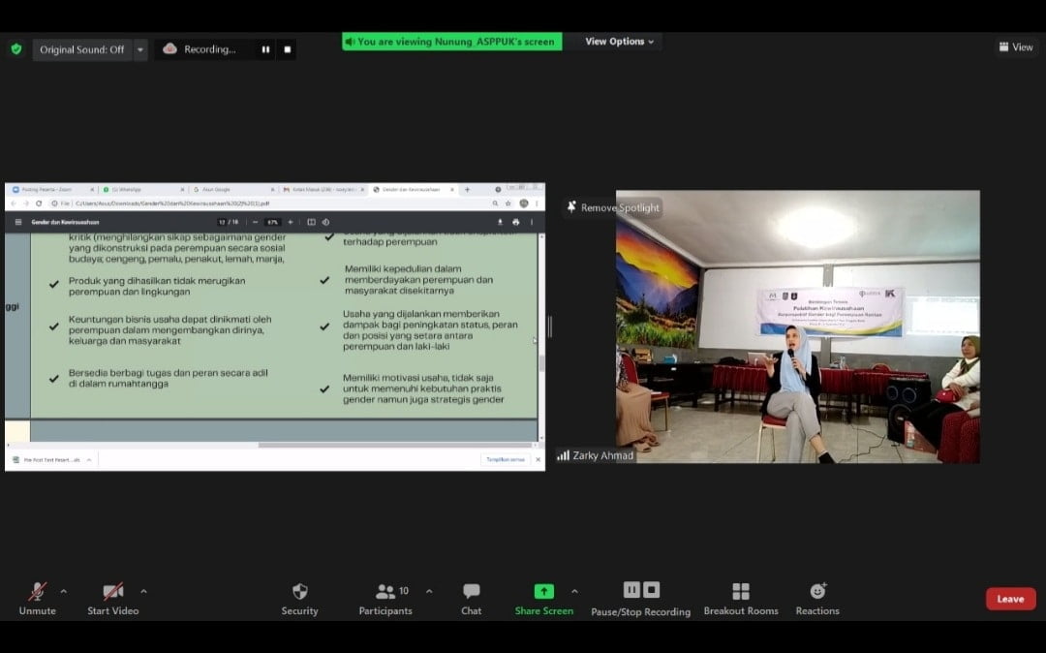This screenshot has height=653, width=1046.
Task: Leave the meeting
Action: tap(1010, 599)
